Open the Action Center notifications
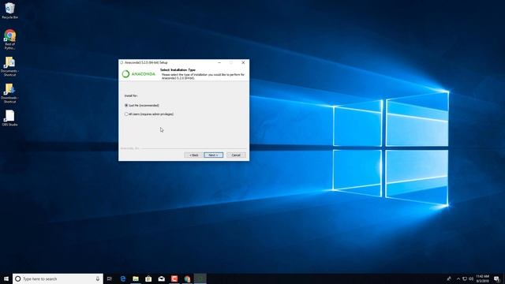The height and width of the screenshot is (284, 505). [x=497, y=278]
